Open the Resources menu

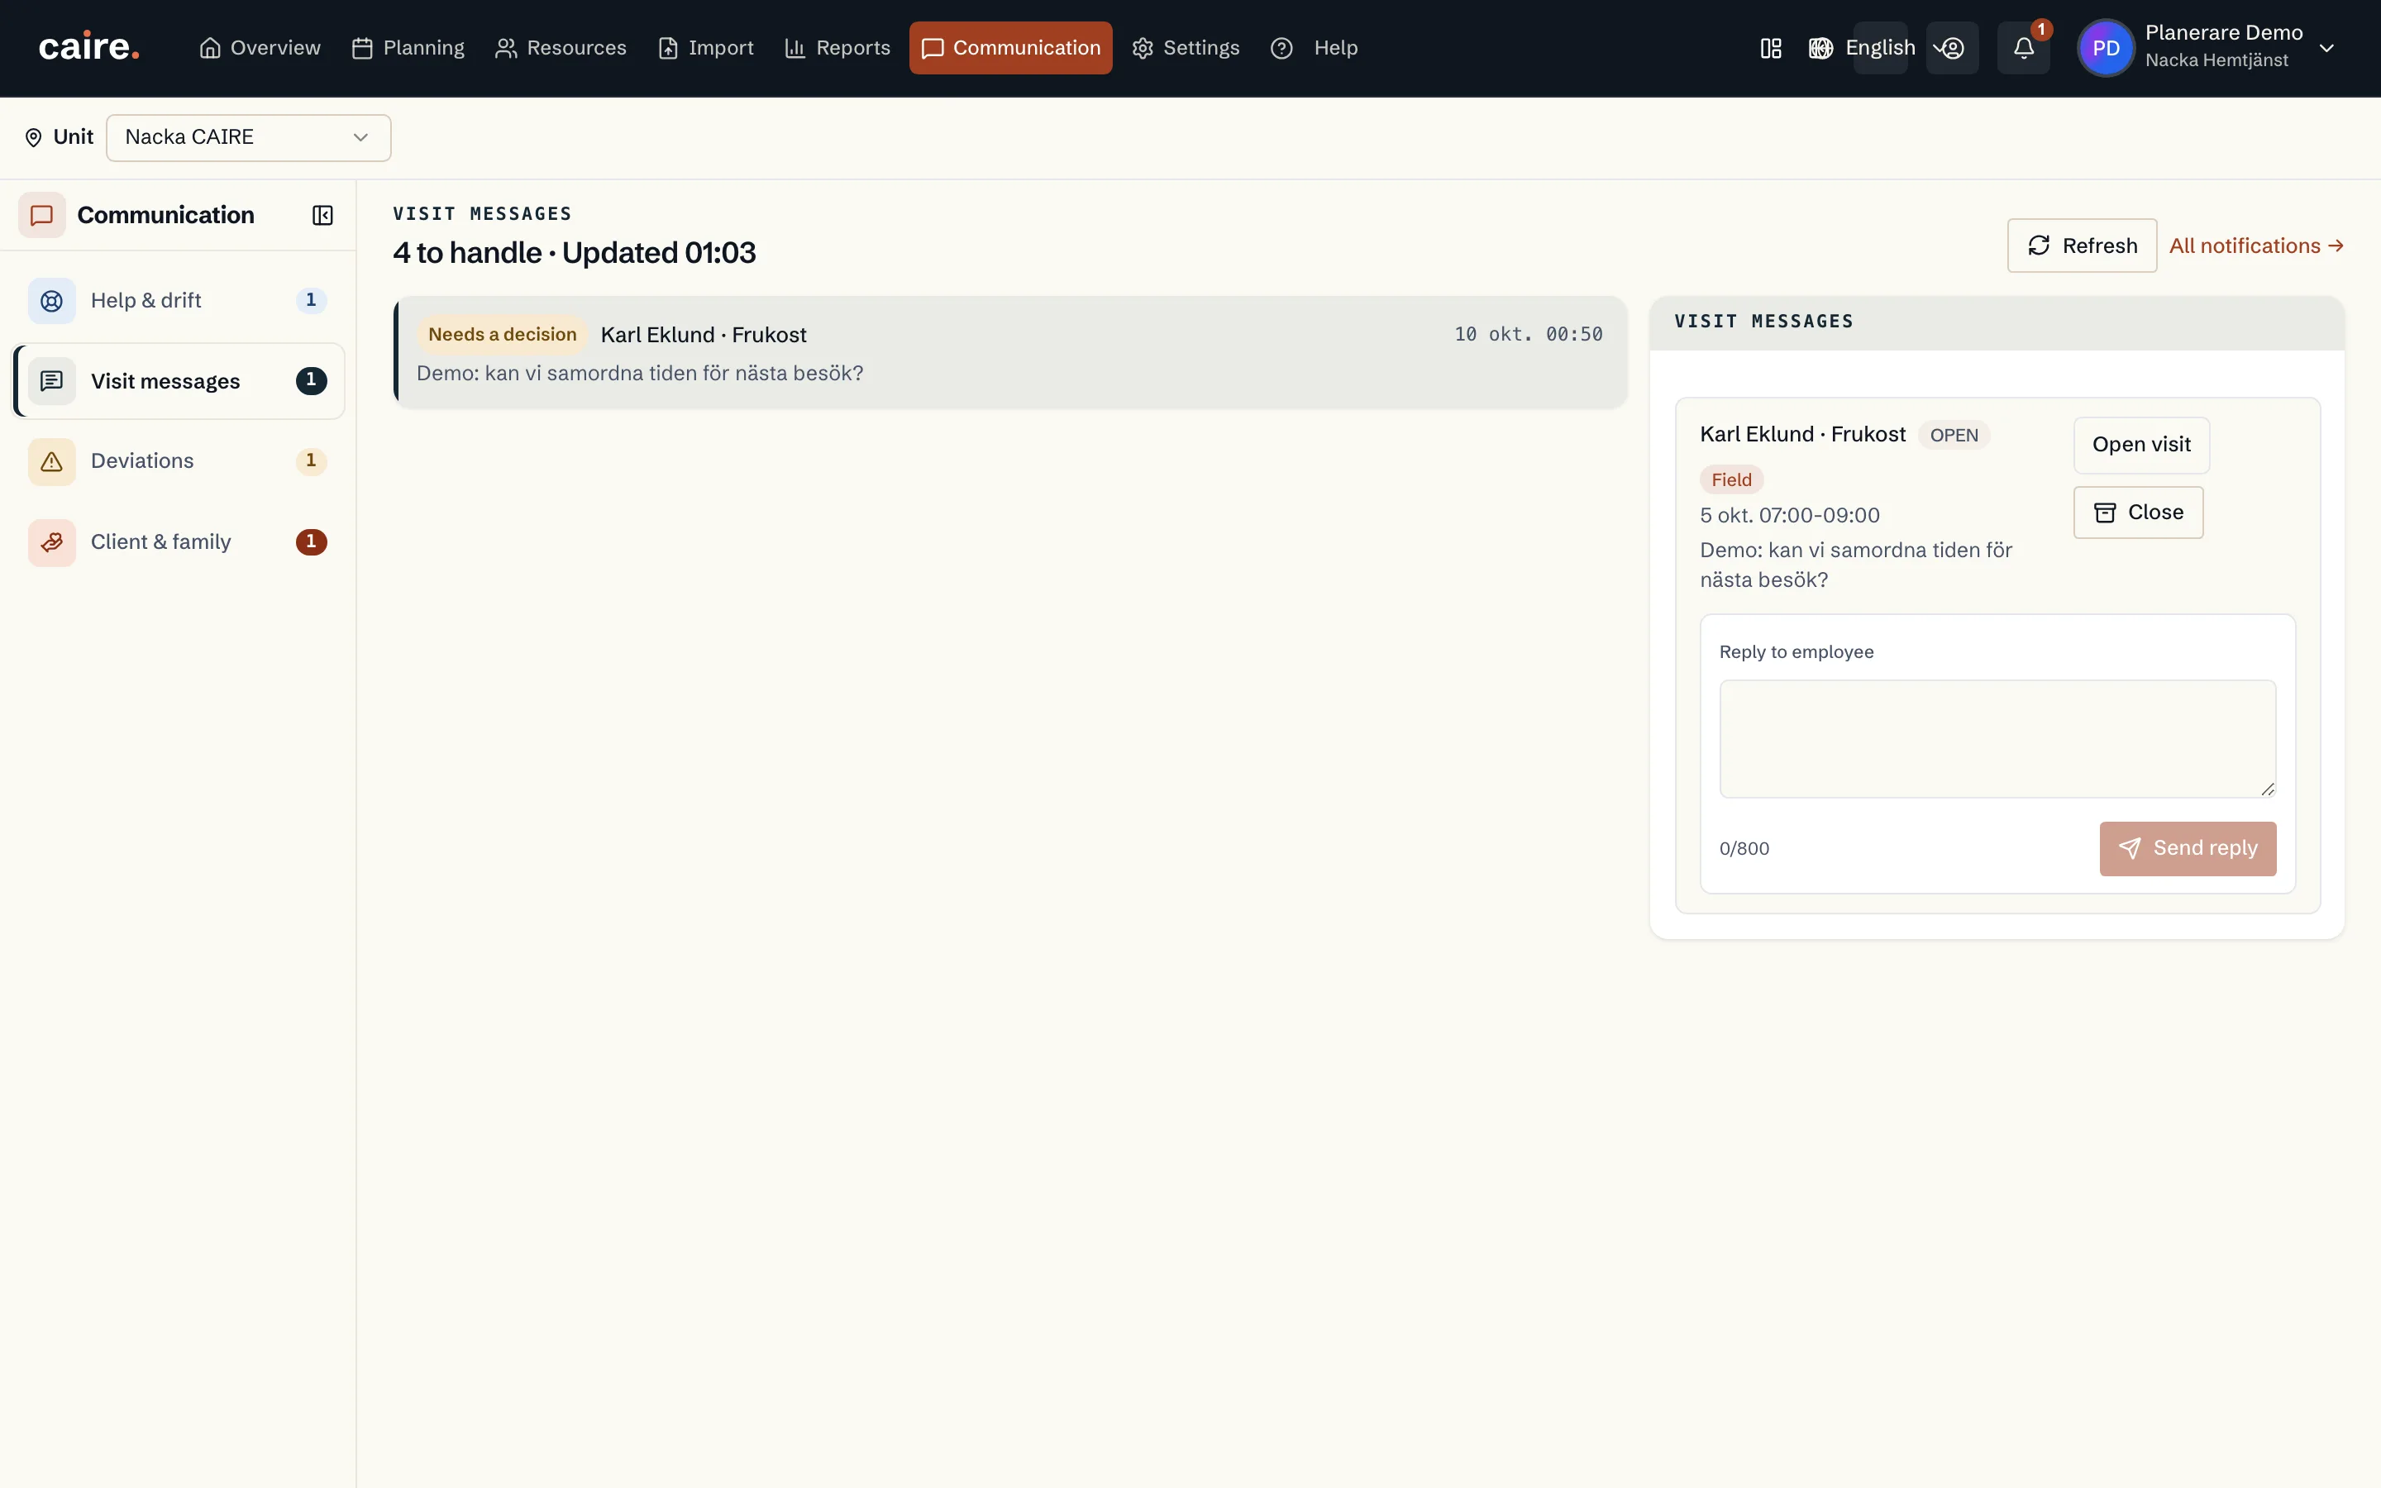pyautogui.click(x=561, y=48)
